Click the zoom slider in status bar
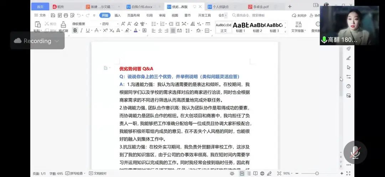Viewport: 385px width, 177px height. pyautogui.click(x=317, y=173)
